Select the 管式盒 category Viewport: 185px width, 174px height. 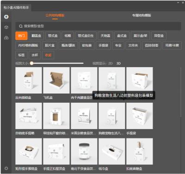tap(53, 36)
